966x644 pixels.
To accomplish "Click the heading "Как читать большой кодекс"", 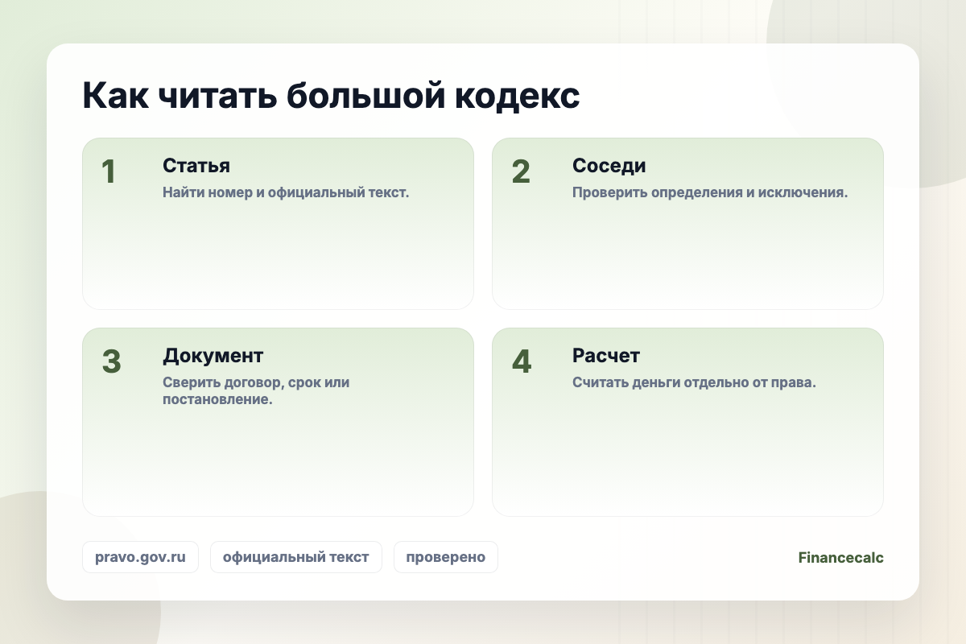I will pos(331,97).
